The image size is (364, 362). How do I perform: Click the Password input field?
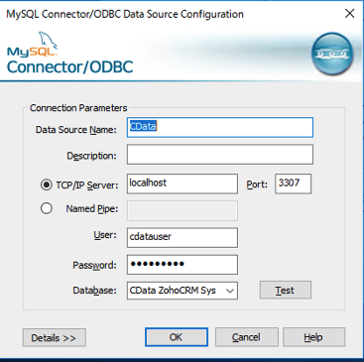pyautogui.click(x=182, y=265)
